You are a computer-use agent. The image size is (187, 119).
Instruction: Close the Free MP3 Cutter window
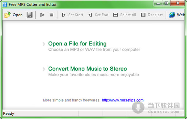(x=178, y=3)
